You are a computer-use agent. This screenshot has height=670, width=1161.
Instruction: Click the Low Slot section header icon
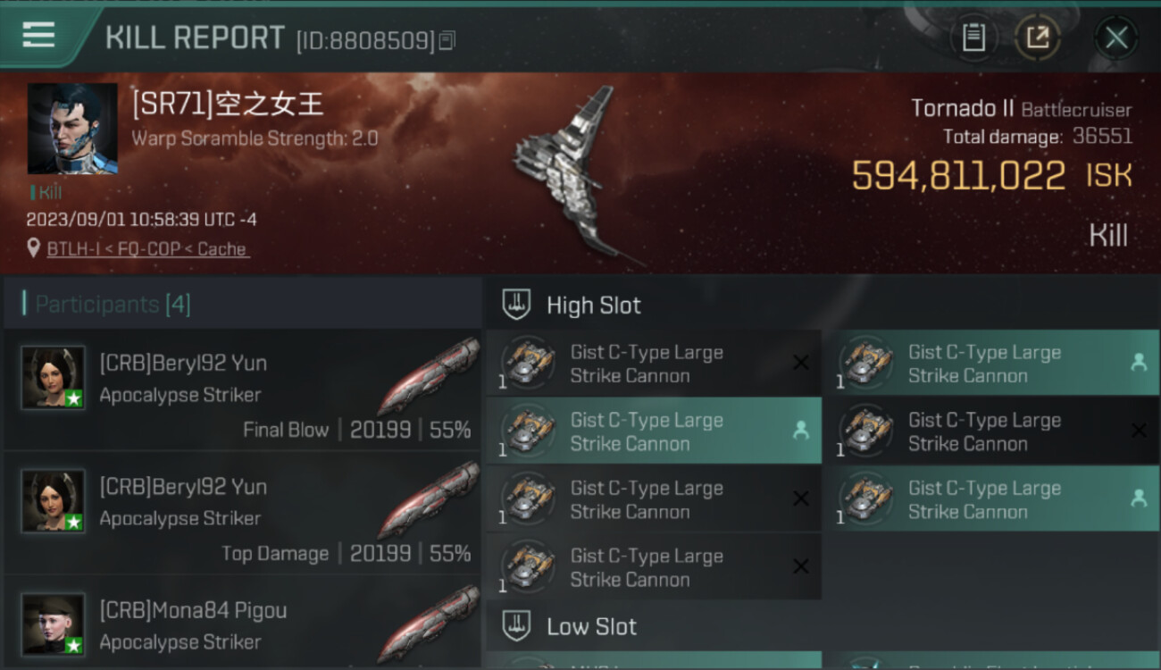516,626
